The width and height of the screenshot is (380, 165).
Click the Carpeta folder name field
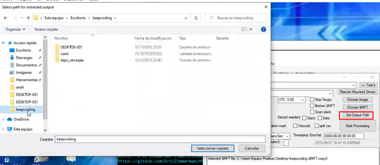(x=160, y=139)
